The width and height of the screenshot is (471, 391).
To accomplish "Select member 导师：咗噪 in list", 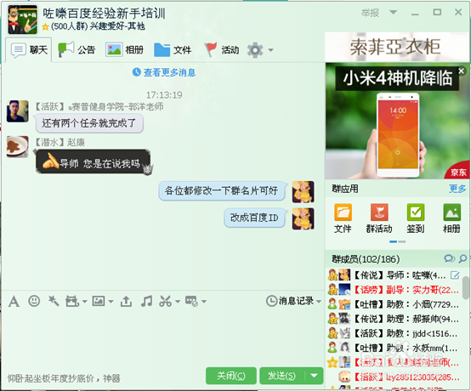I will click(394, 275).
